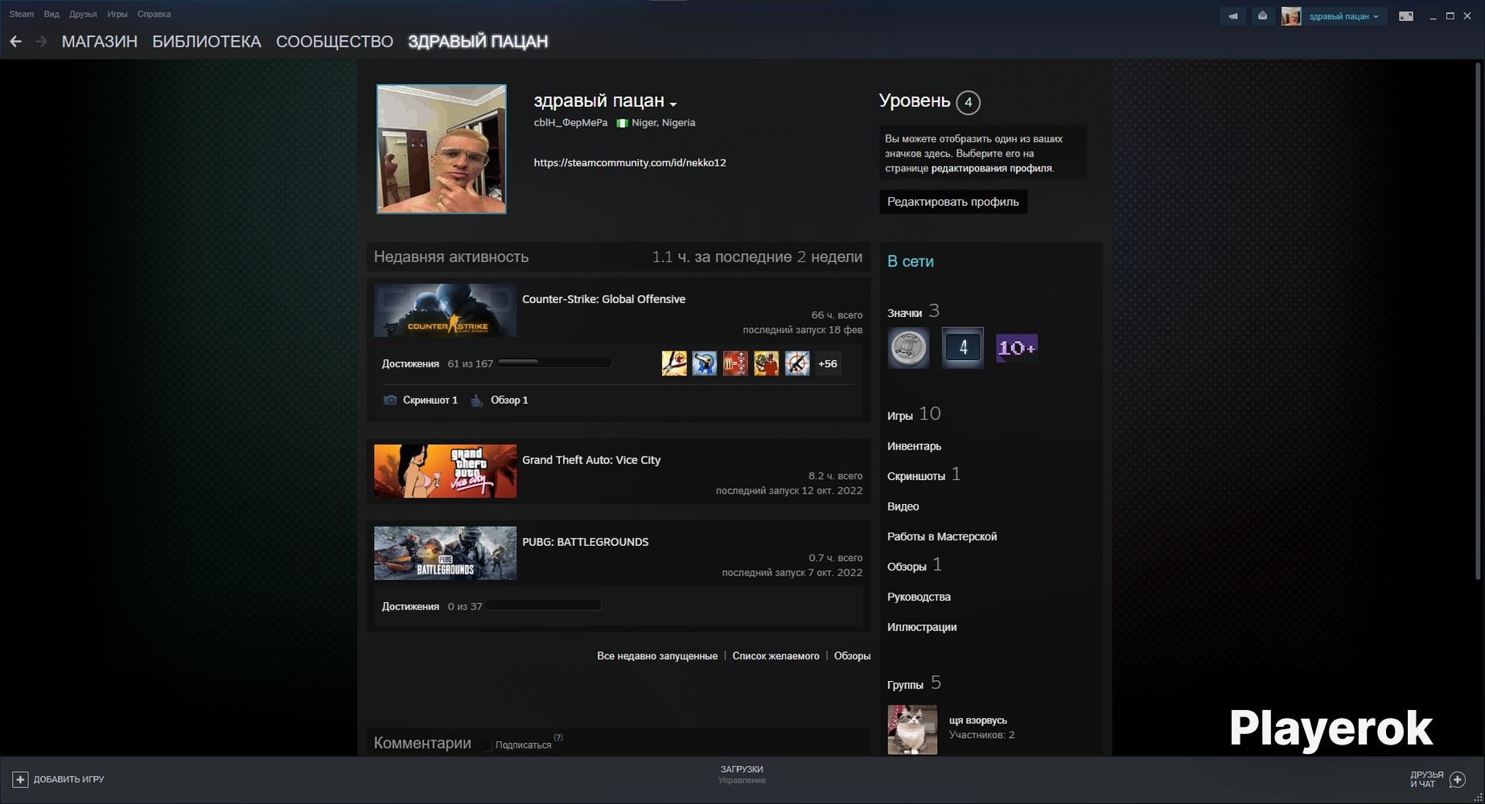Open the Значки badges link

[x=904, y=313]
